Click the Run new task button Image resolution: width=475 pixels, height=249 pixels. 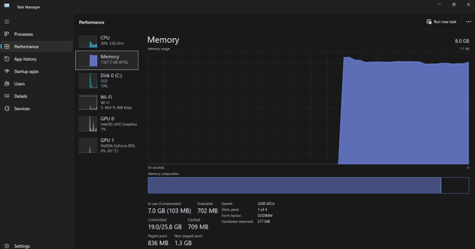point(441,22)
